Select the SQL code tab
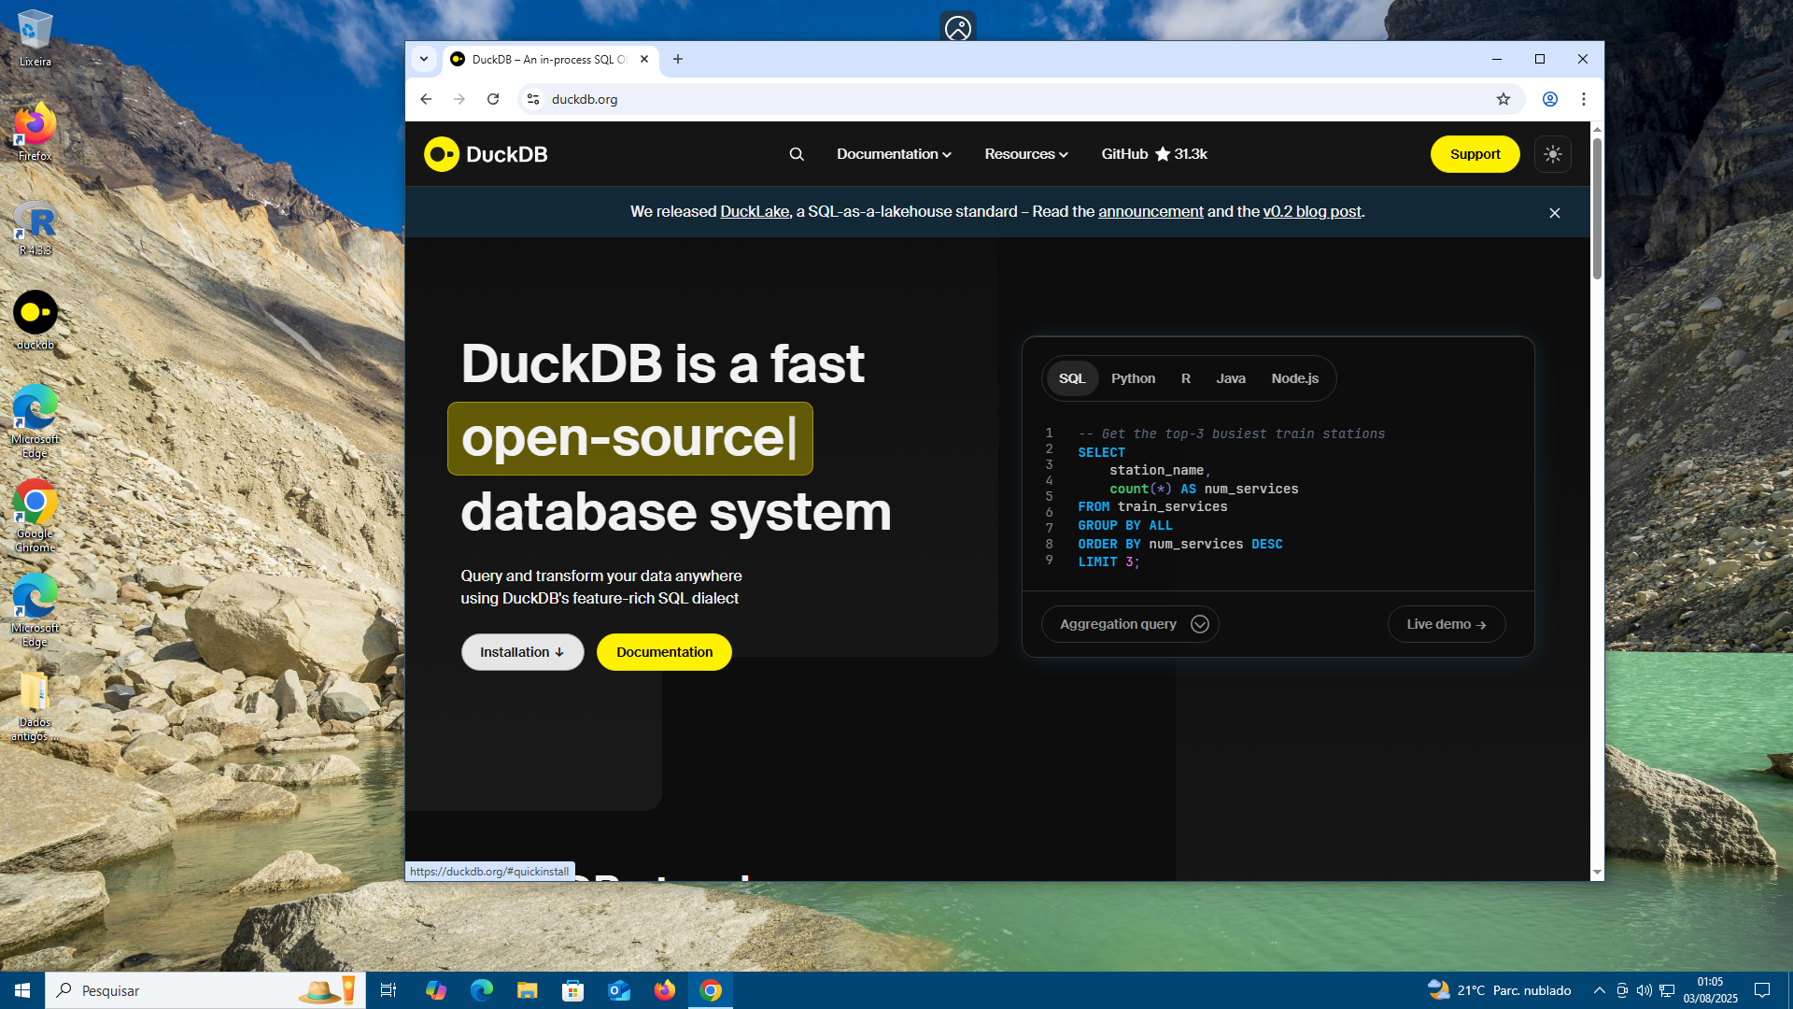Image resolution: width=1793 pixels, height=1009 pixels. tap(1072, 378)
